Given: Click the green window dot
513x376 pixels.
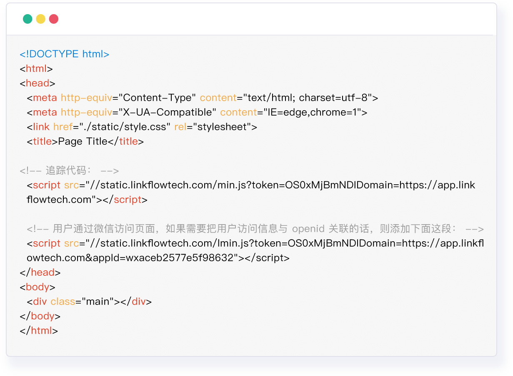Looking at the screenshot, I should point(28,19).
